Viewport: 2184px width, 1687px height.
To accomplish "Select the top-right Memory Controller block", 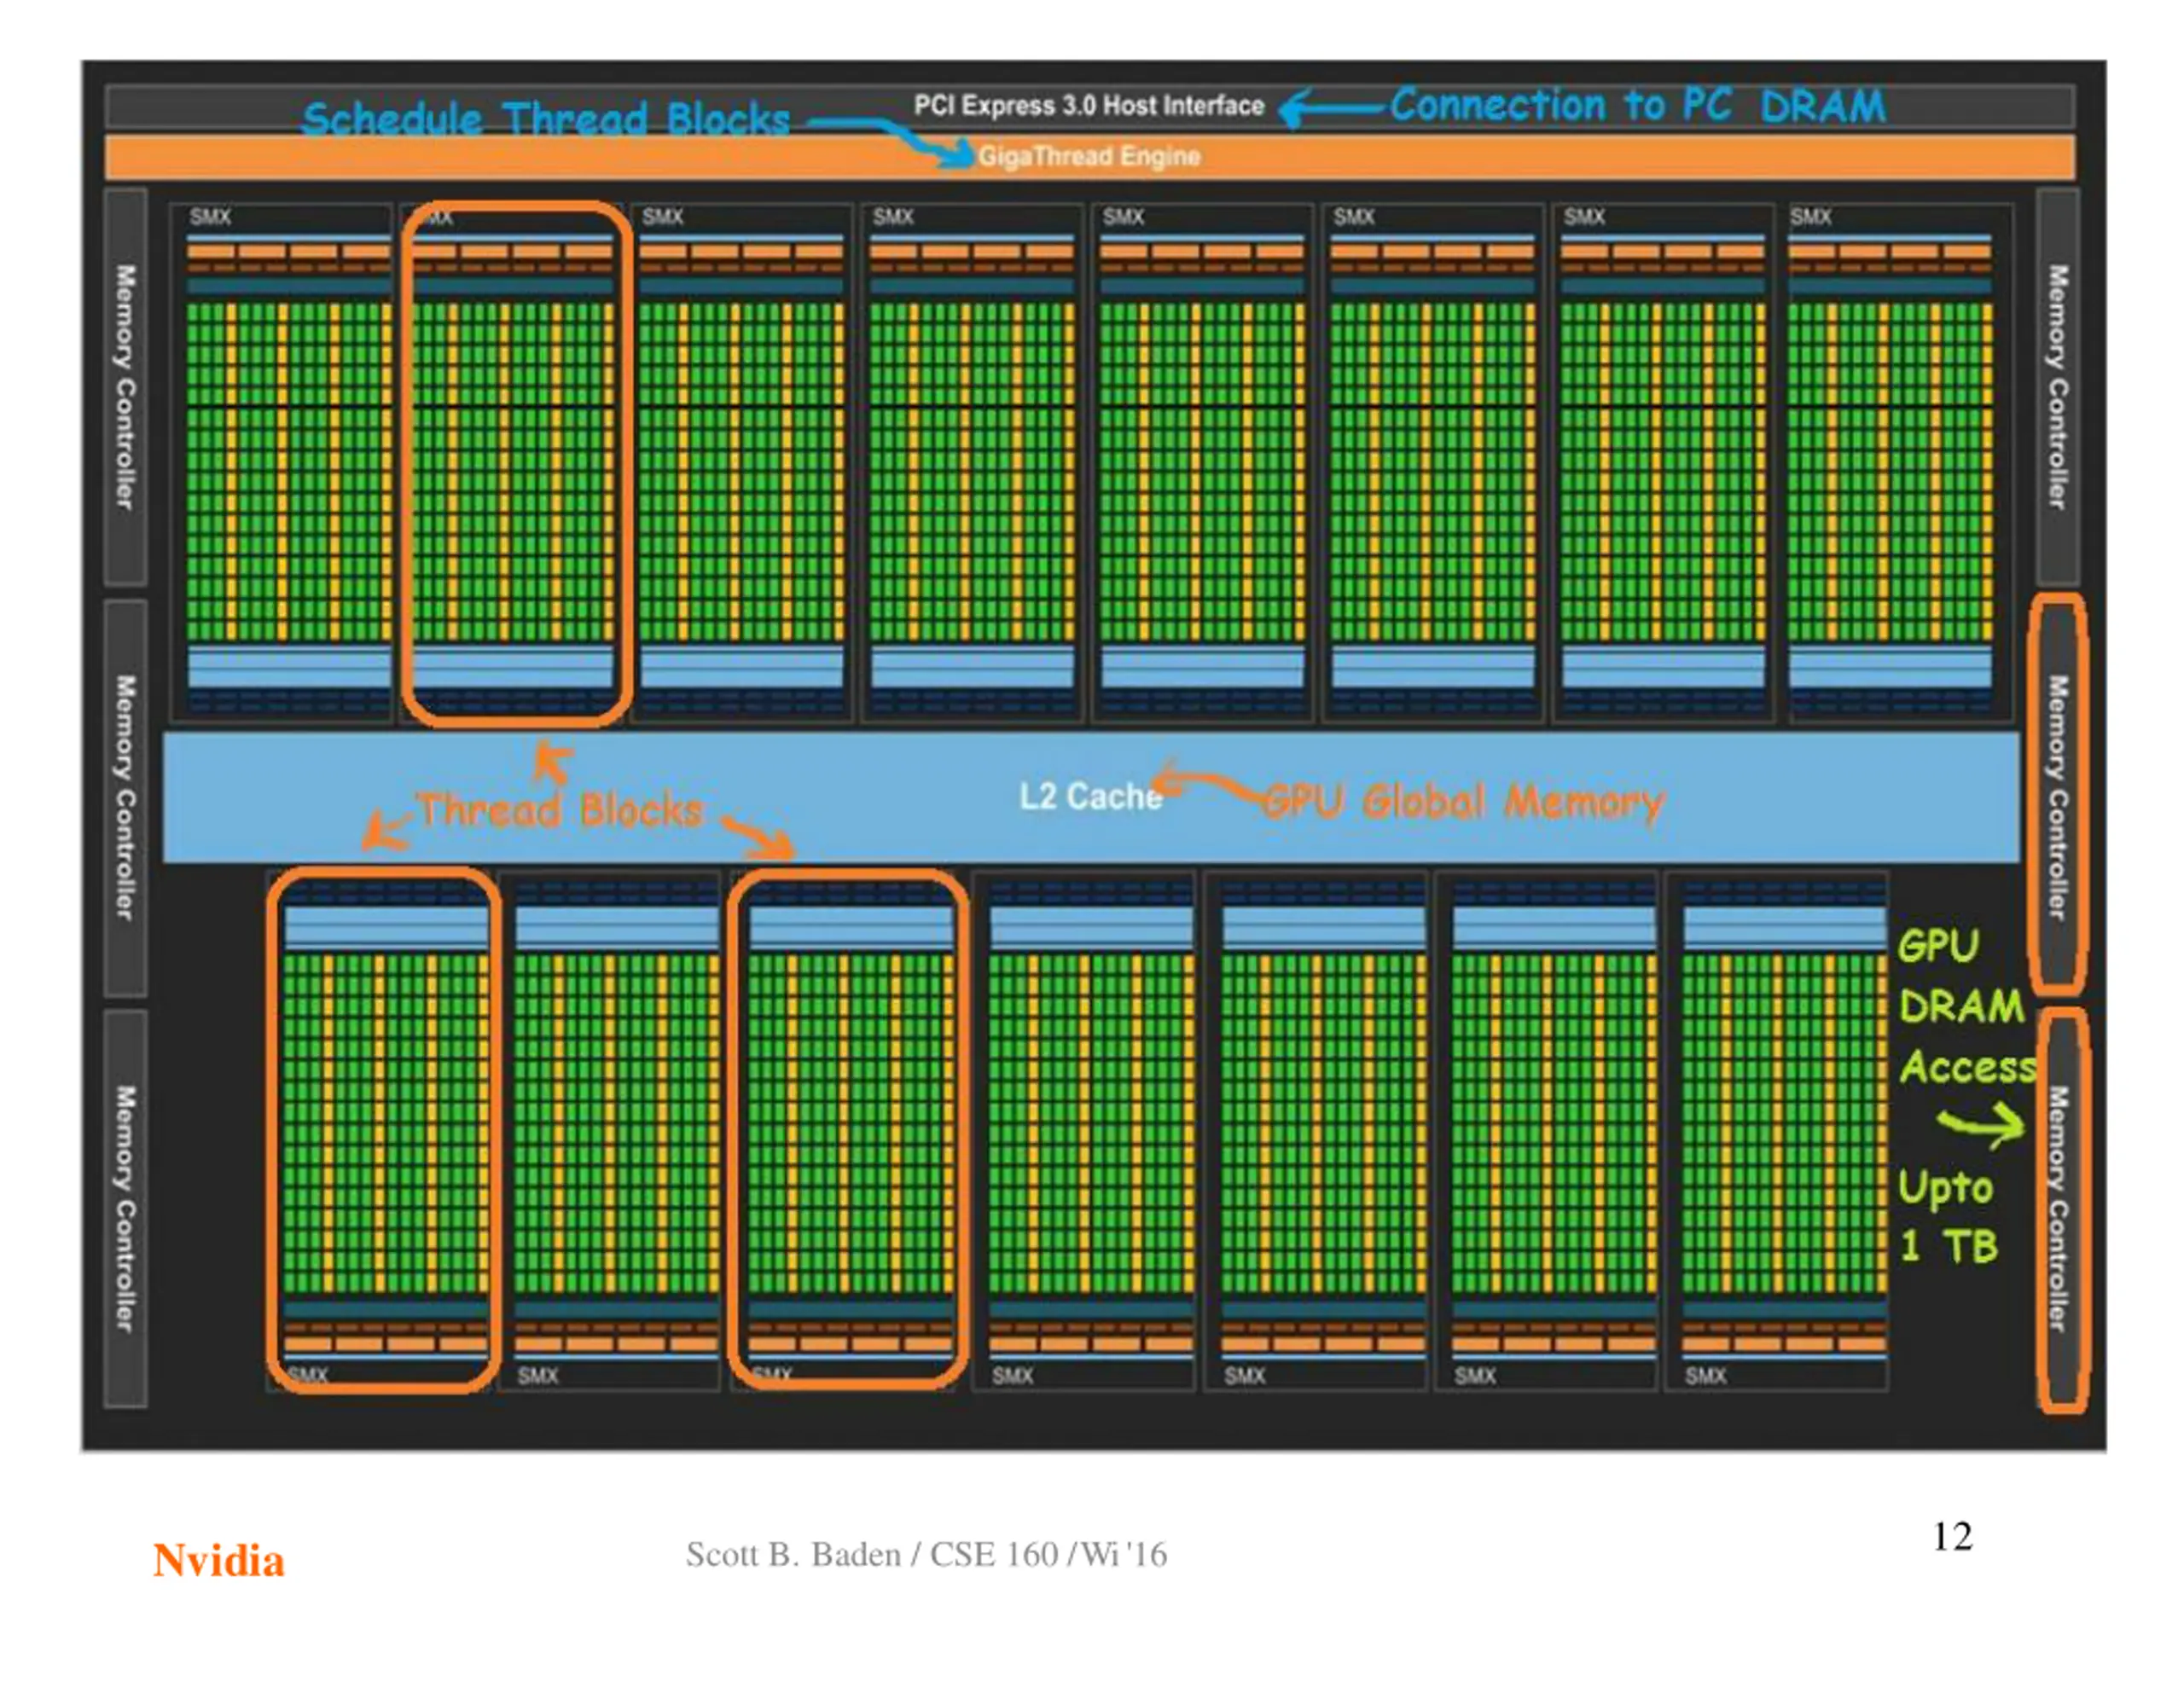I will click(2057, 386).
